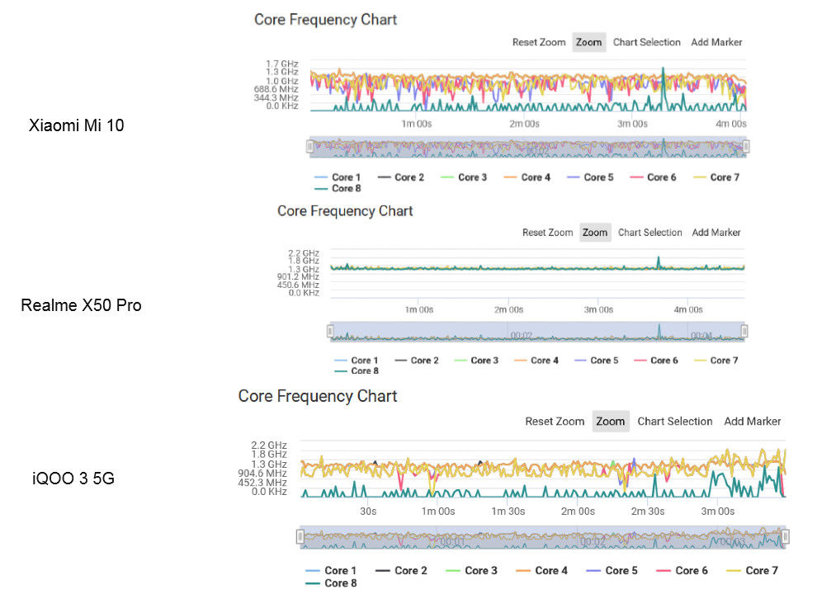Toggle Core 4 legend in iQOO 3 5G chart

point(541,570)
